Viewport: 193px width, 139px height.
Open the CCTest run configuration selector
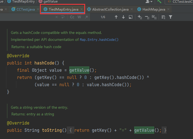pyautogui.click(x=179, y=2)
